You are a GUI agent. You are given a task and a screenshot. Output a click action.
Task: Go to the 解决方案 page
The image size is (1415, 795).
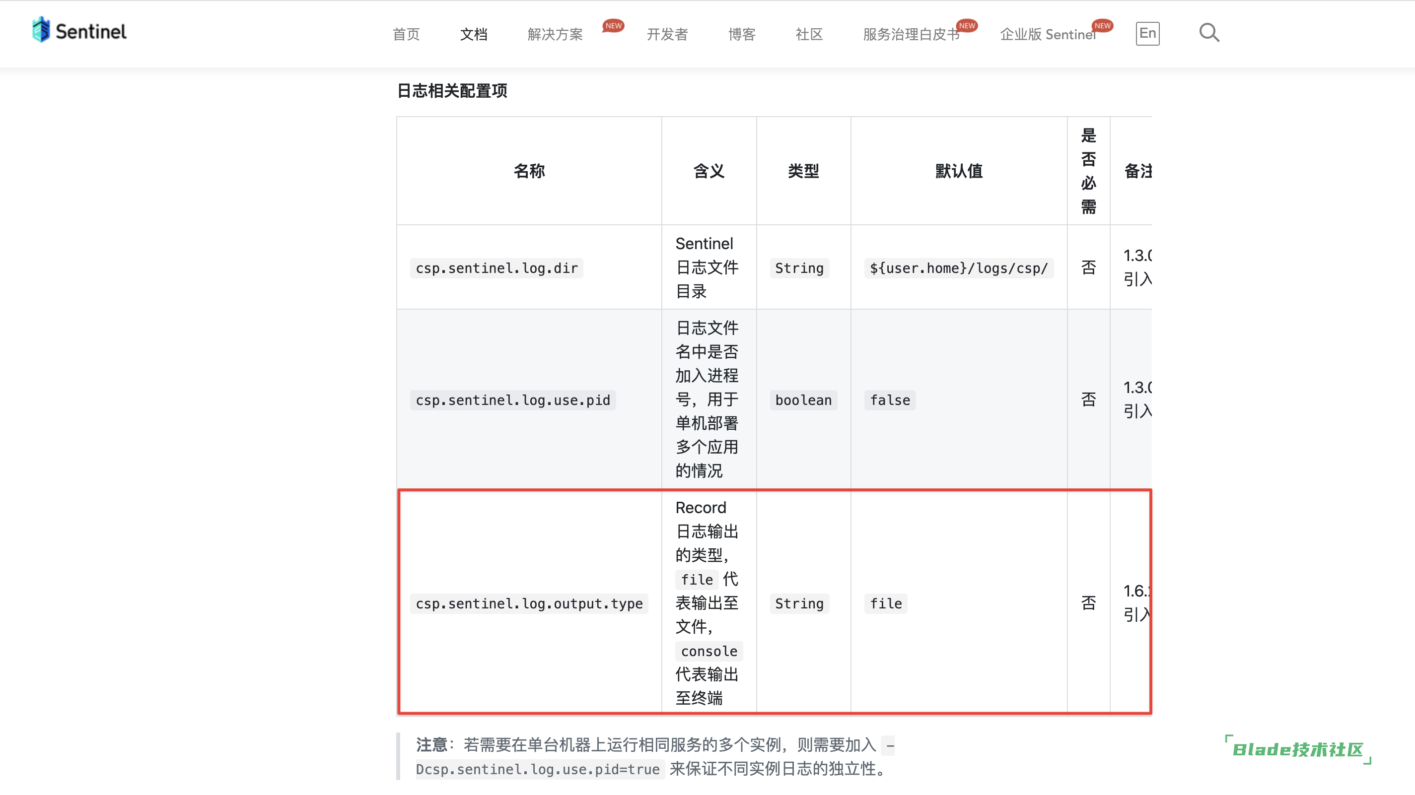tap(555, 34)
